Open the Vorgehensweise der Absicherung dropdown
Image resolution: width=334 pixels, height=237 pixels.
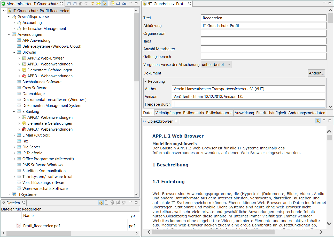(216, 65)
